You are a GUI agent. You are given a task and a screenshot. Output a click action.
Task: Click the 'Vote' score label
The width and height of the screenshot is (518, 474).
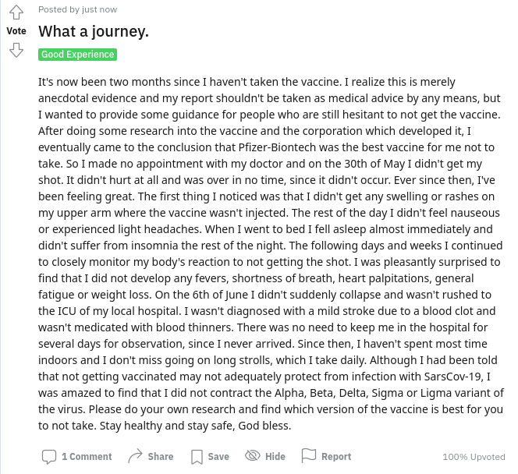(x=16, y=31)
